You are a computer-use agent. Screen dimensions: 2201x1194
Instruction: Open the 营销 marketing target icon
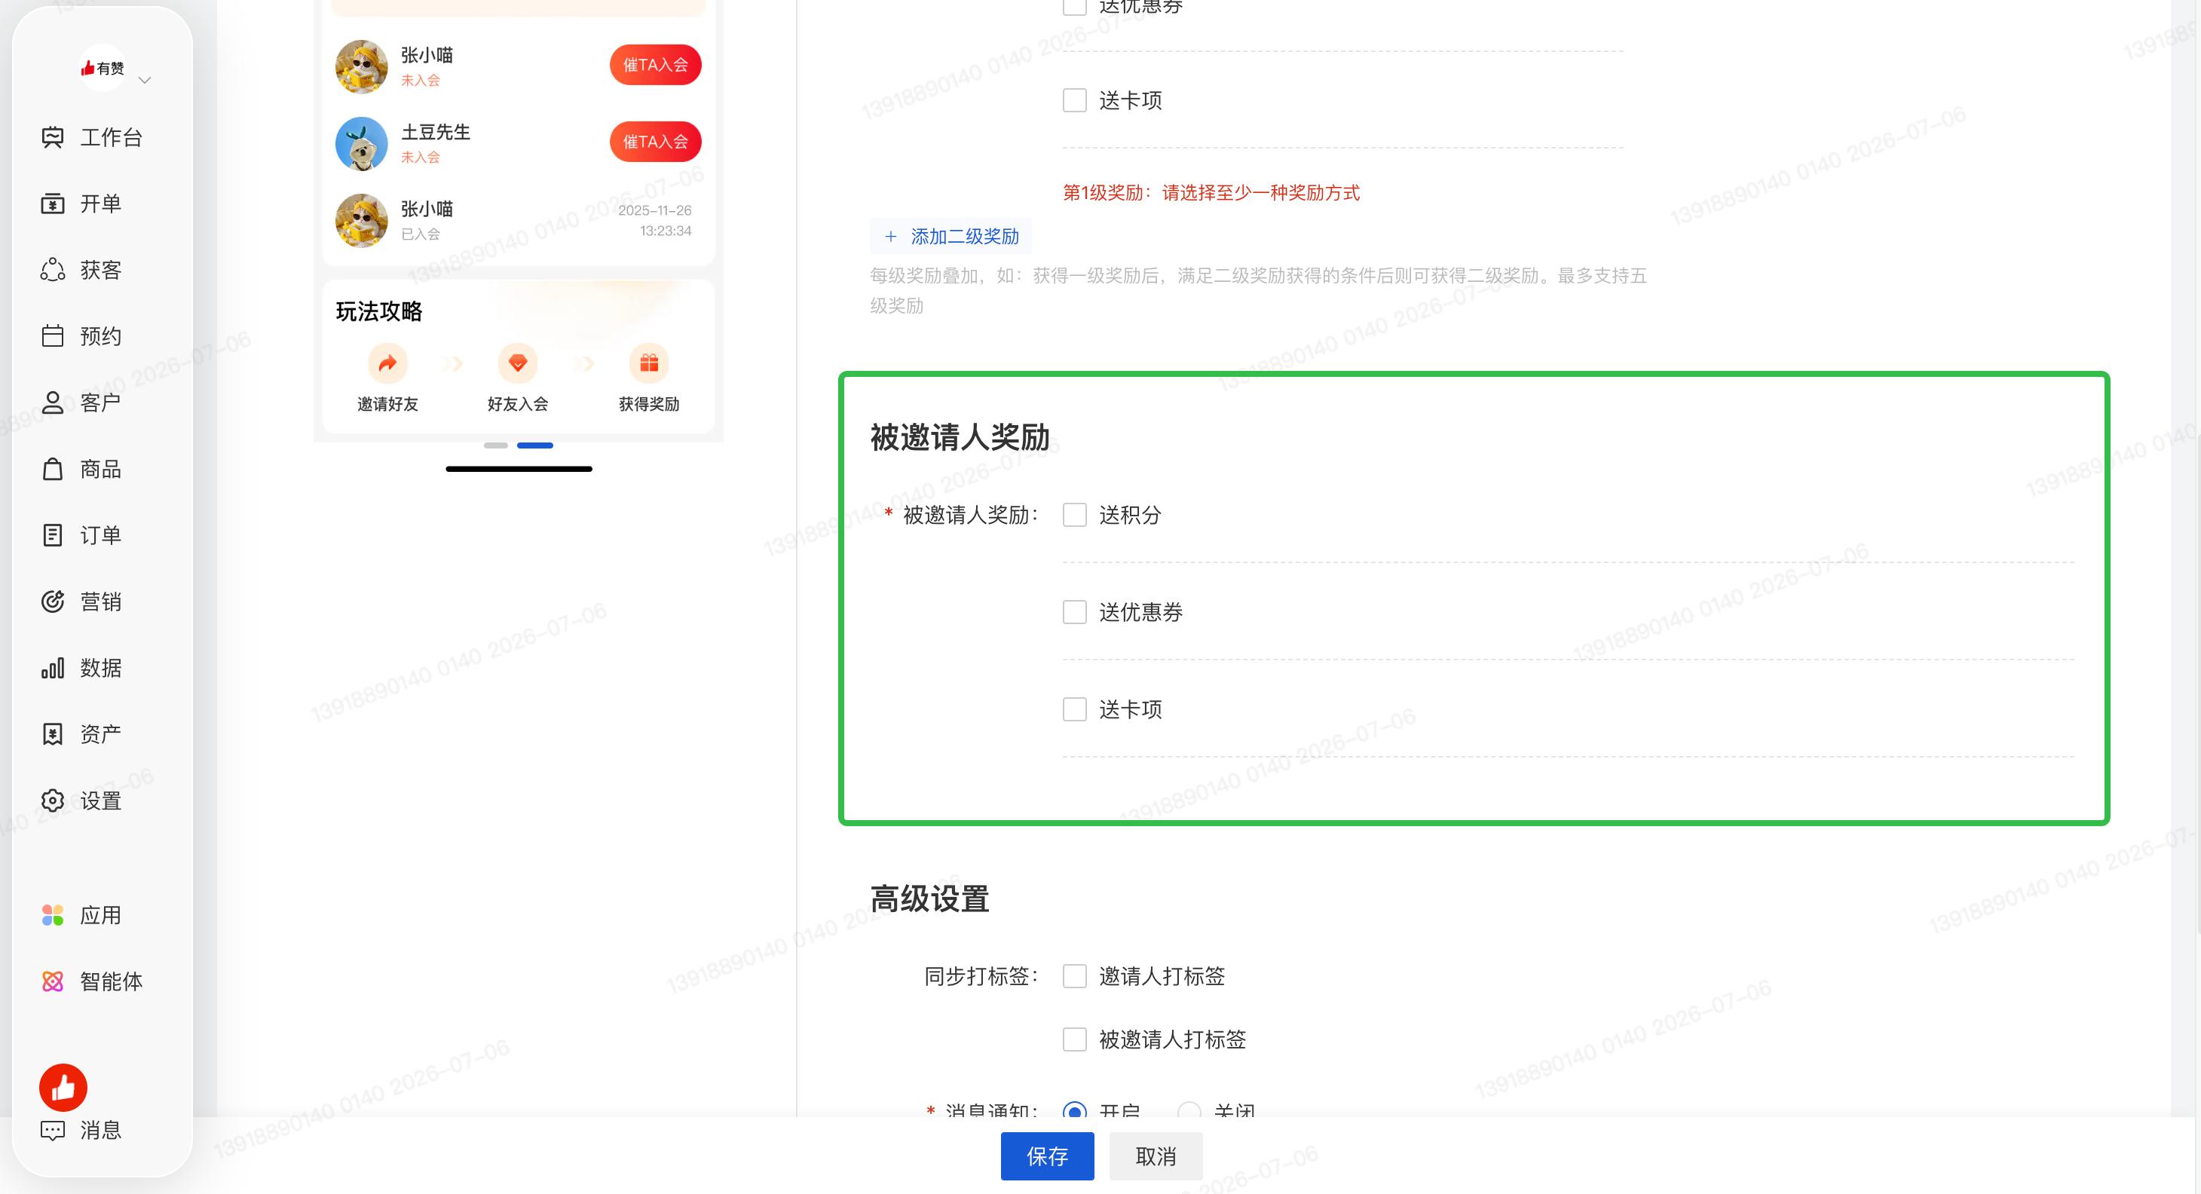pyautogui.click(x=53, y=602)
